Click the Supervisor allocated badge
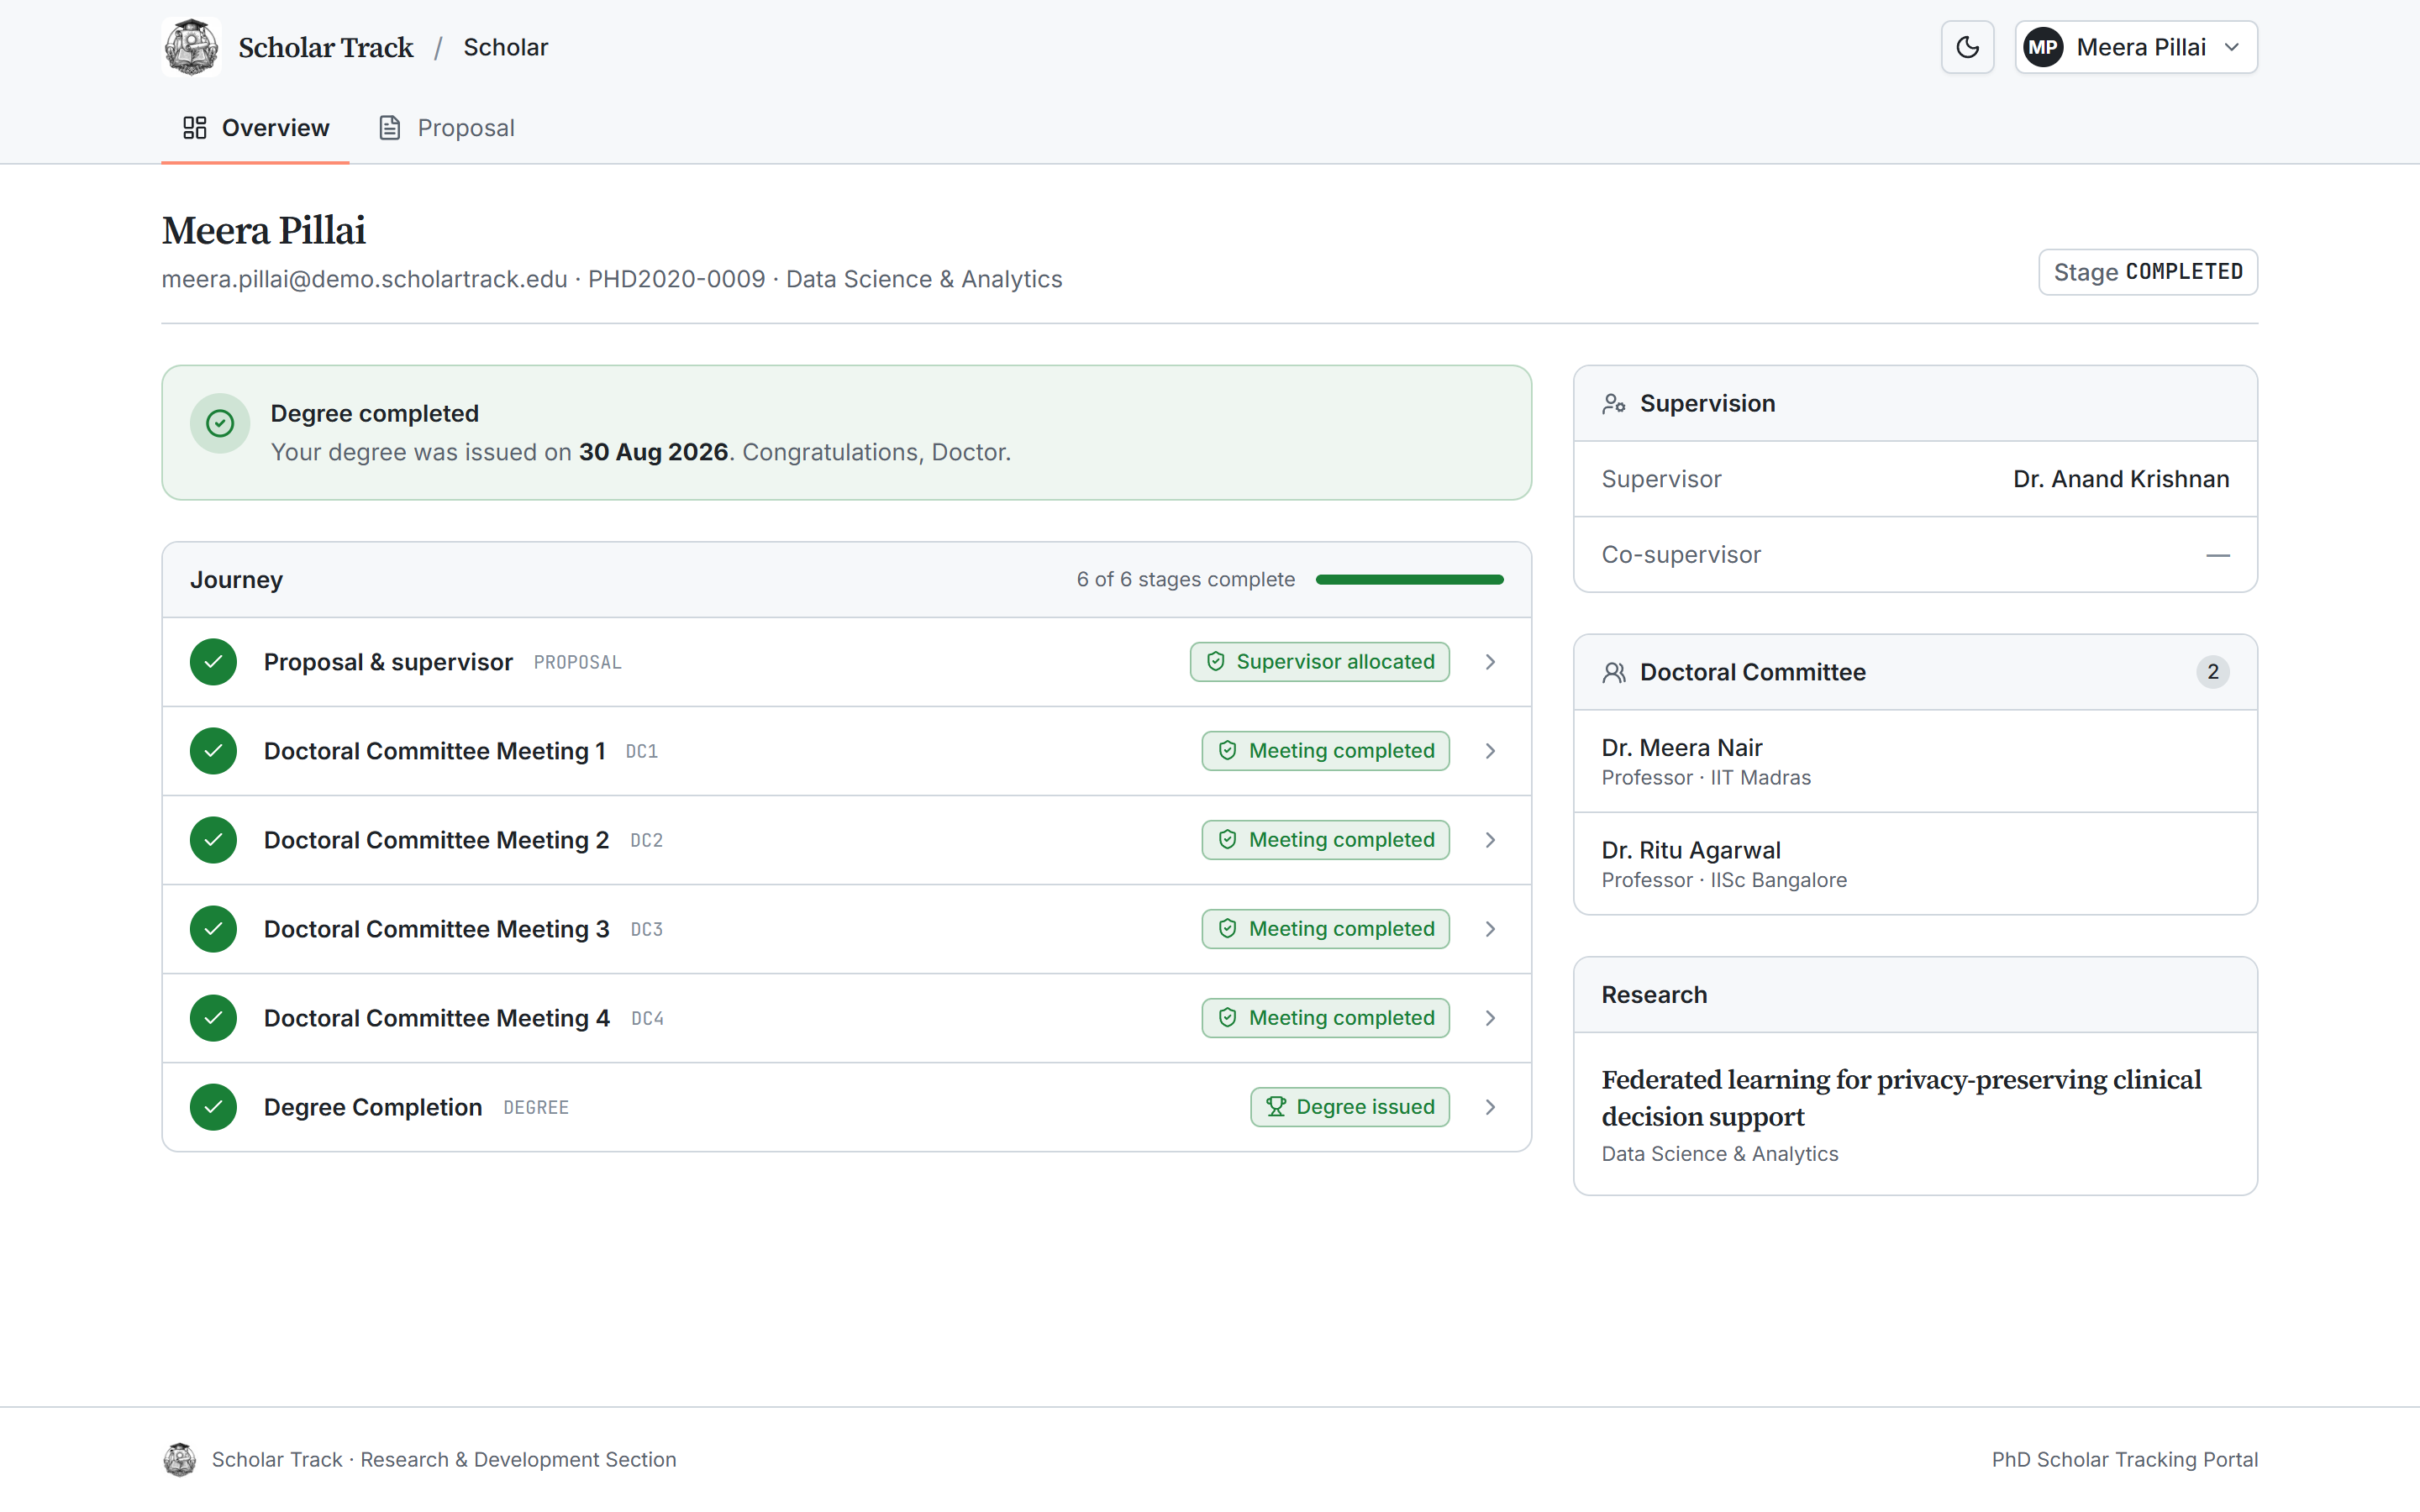This screenshot has height=1512, width=2420. (x=1320, y=662)
